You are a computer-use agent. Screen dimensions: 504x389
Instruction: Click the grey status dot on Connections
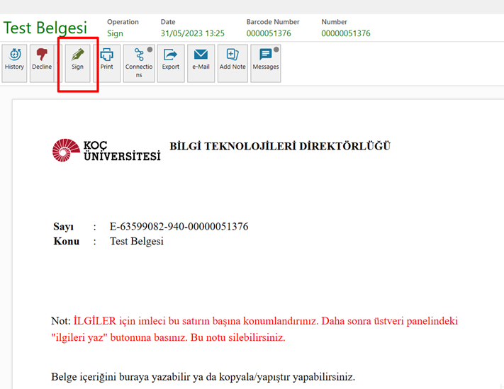pyautogui.click(x=150, y=50)
